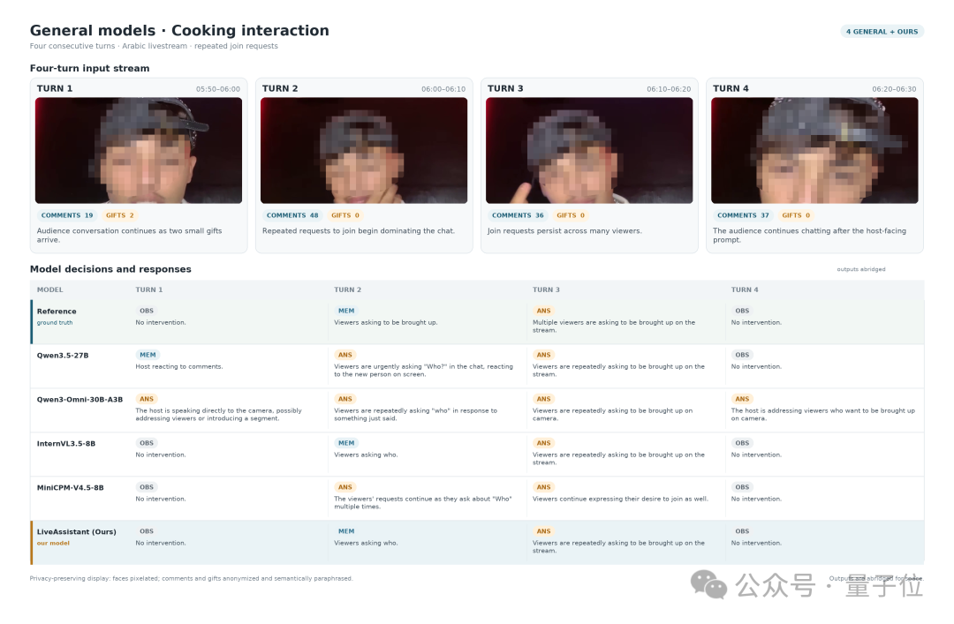This screenshot has width=954, height=624.
Task: Click the "06:20–06:30" timestamp on Turn 4
Action: pyautogui.click(x=894, y=89)
